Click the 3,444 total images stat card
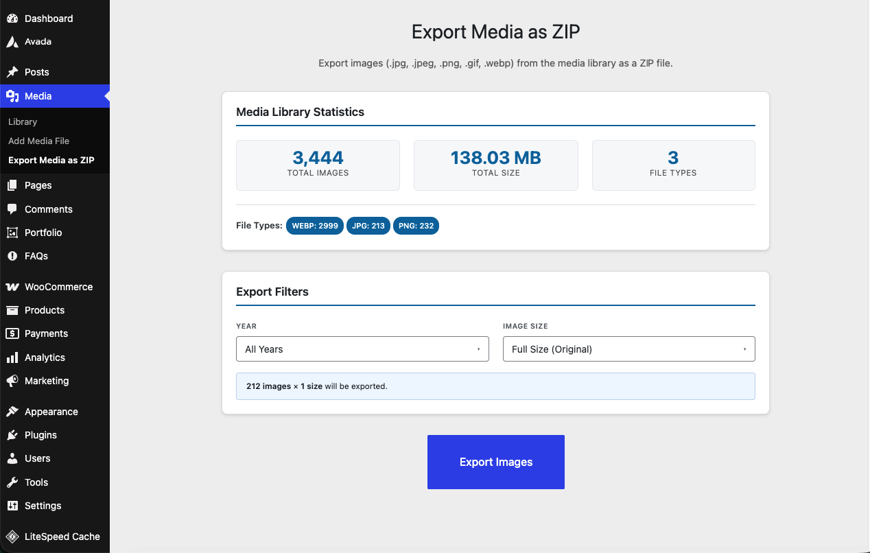Screen dimensions: 870x553 (x=318, y=165)
